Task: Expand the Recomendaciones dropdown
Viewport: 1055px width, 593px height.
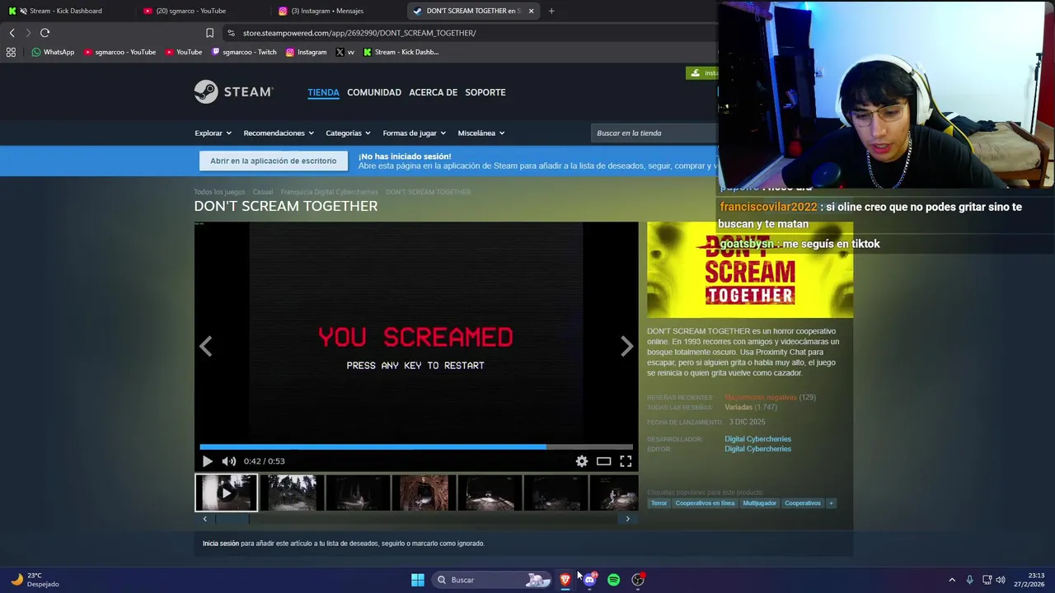Action: click(x=279, y=133)
